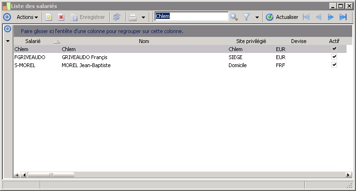This screenshot has height=191, width=356.
Task: Sort by the Devise column header
Action: pos(299,41)
